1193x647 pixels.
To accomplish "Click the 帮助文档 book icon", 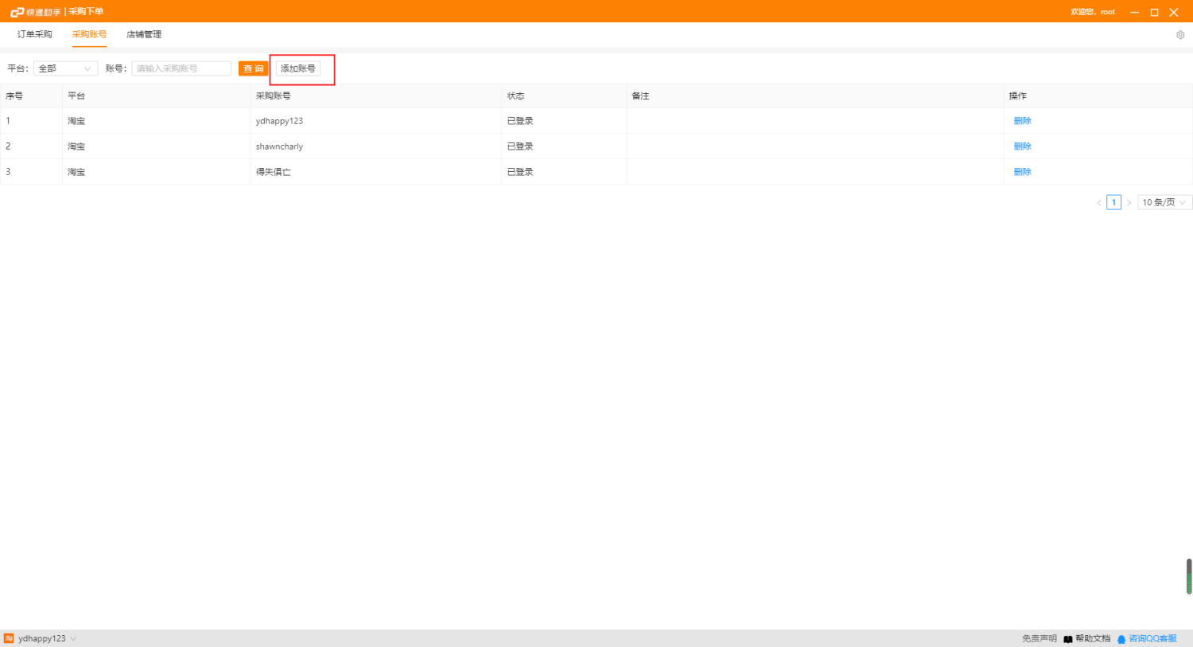I will [x=1068, y=639].
